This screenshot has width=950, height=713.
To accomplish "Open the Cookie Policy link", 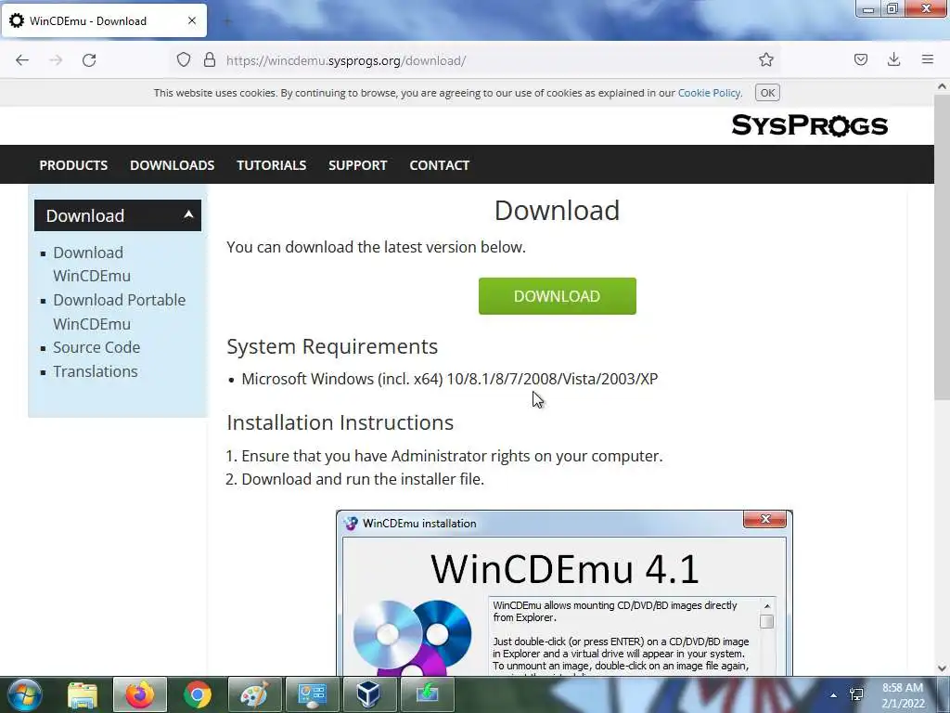I will point(709,93).
